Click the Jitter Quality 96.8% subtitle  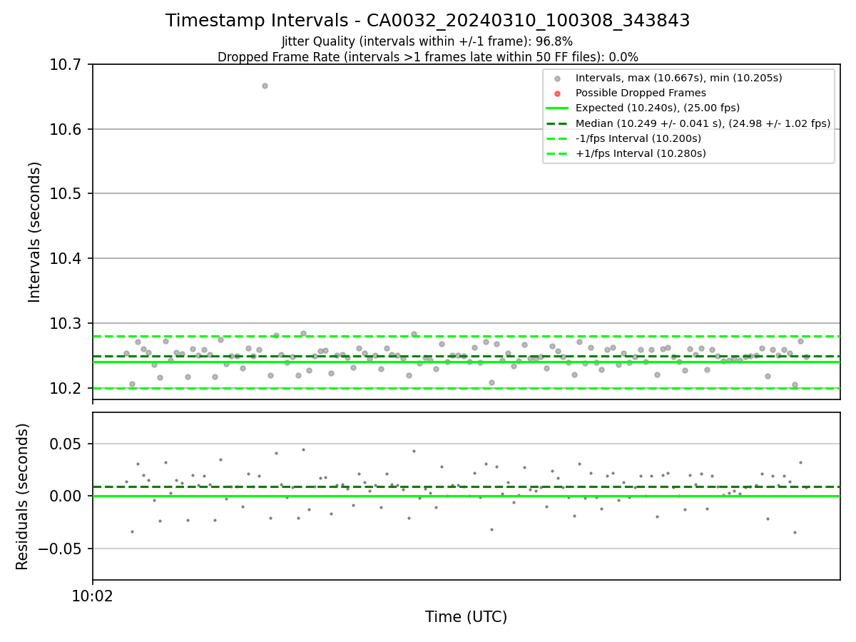[x=427, y=41]
